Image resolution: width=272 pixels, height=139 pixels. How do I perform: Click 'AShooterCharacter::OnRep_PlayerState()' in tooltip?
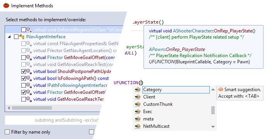pyautogui.click(x=214, y=31)
